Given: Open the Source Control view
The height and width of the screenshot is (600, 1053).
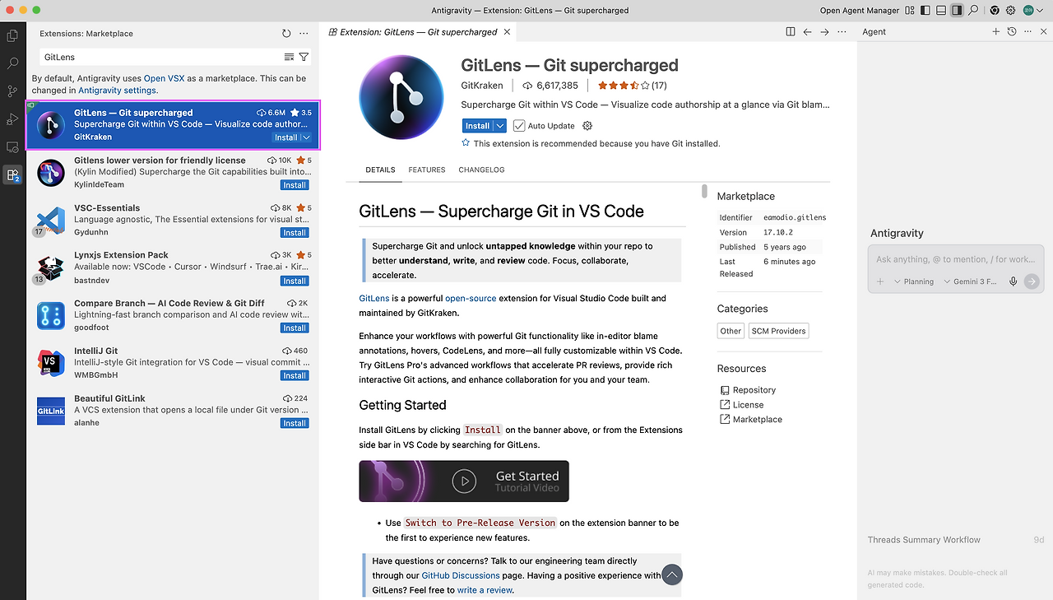Looking at the screenshot, I should click(12, 91).
